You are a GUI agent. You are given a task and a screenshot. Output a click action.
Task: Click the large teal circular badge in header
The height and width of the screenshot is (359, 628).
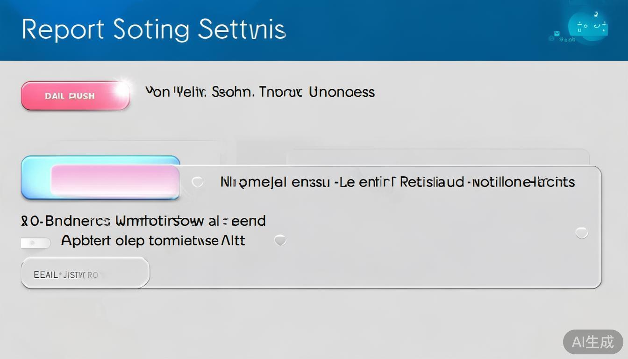(589, 27)
